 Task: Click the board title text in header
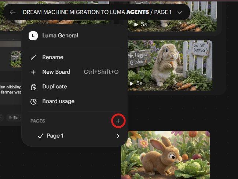(97, 12)
